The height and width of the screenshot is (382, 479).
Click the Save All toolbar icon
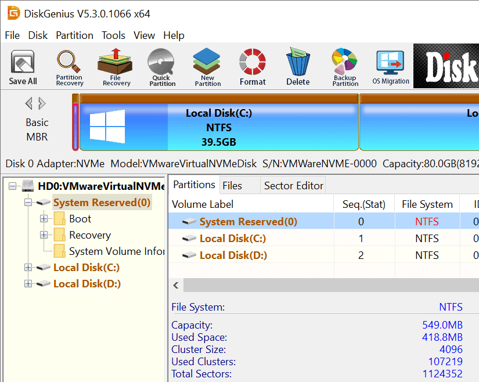coord(23,67)
